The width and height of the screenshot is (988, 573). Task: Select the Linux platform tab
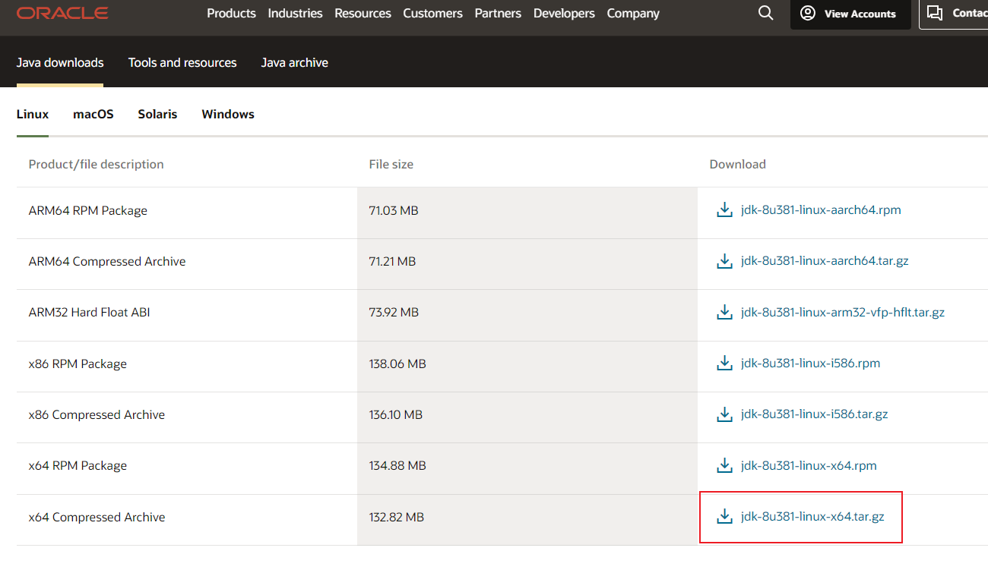33,114
